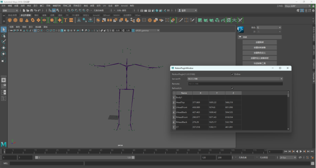Click the polygon cone shelf icon

pos(27,20)
